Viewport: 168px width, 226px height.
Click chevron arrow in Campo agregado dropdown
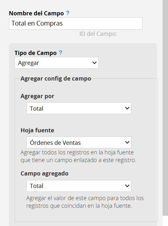tap(127, 186)
